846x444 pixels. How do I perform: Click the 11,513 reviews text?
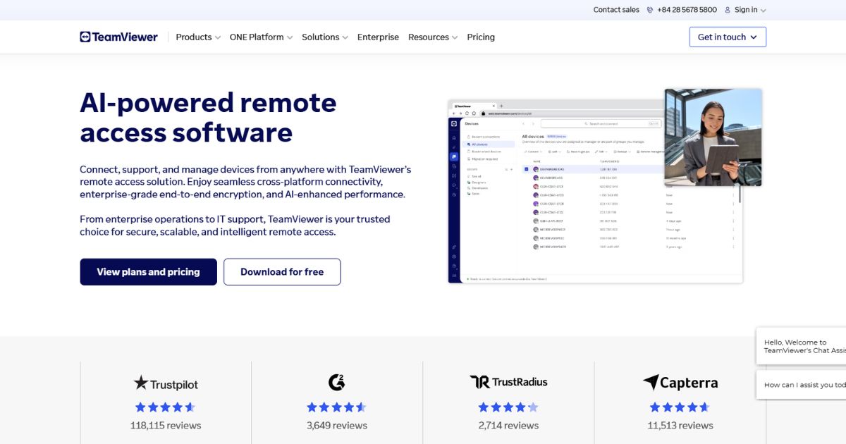coord(680,426)
